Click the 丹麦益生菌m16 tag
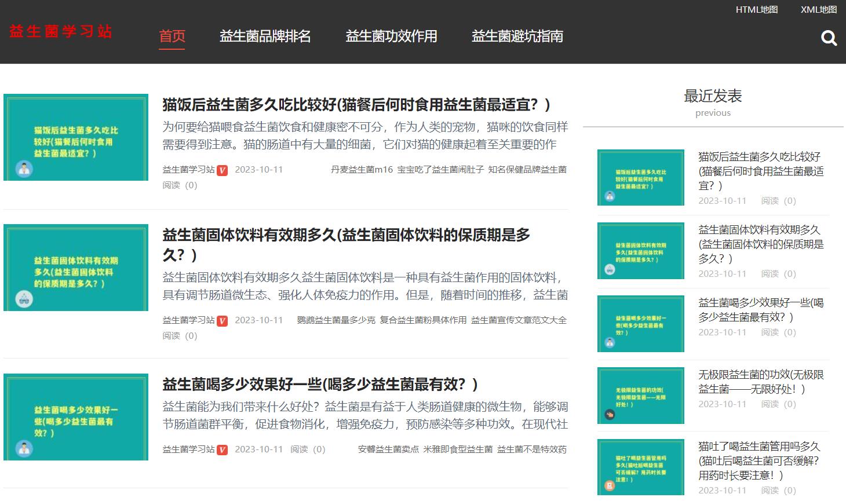Image resolution: width=846 pixels, height=501 pixels. tap(362, 170)
